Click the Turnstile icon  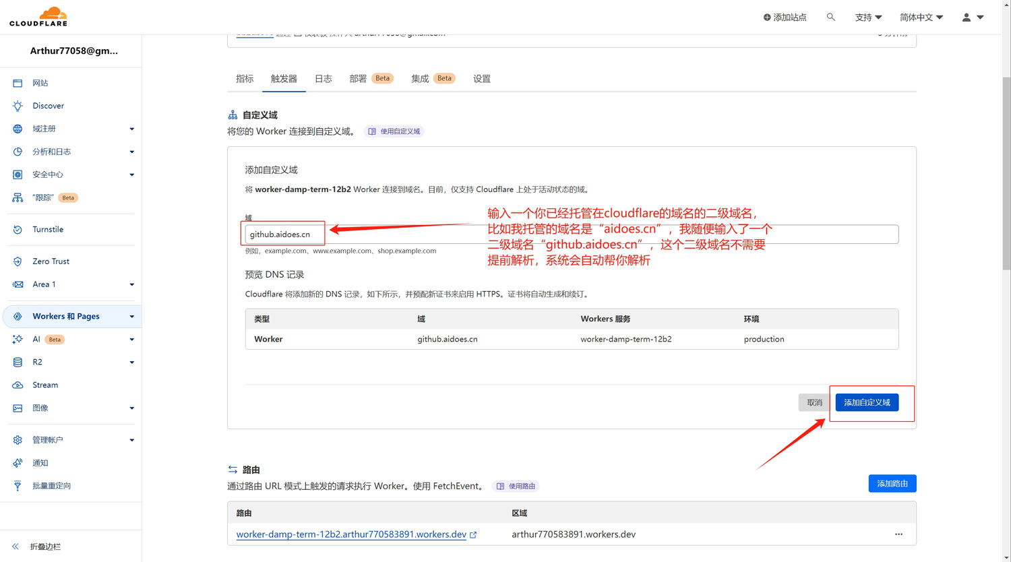click(18, 229)
